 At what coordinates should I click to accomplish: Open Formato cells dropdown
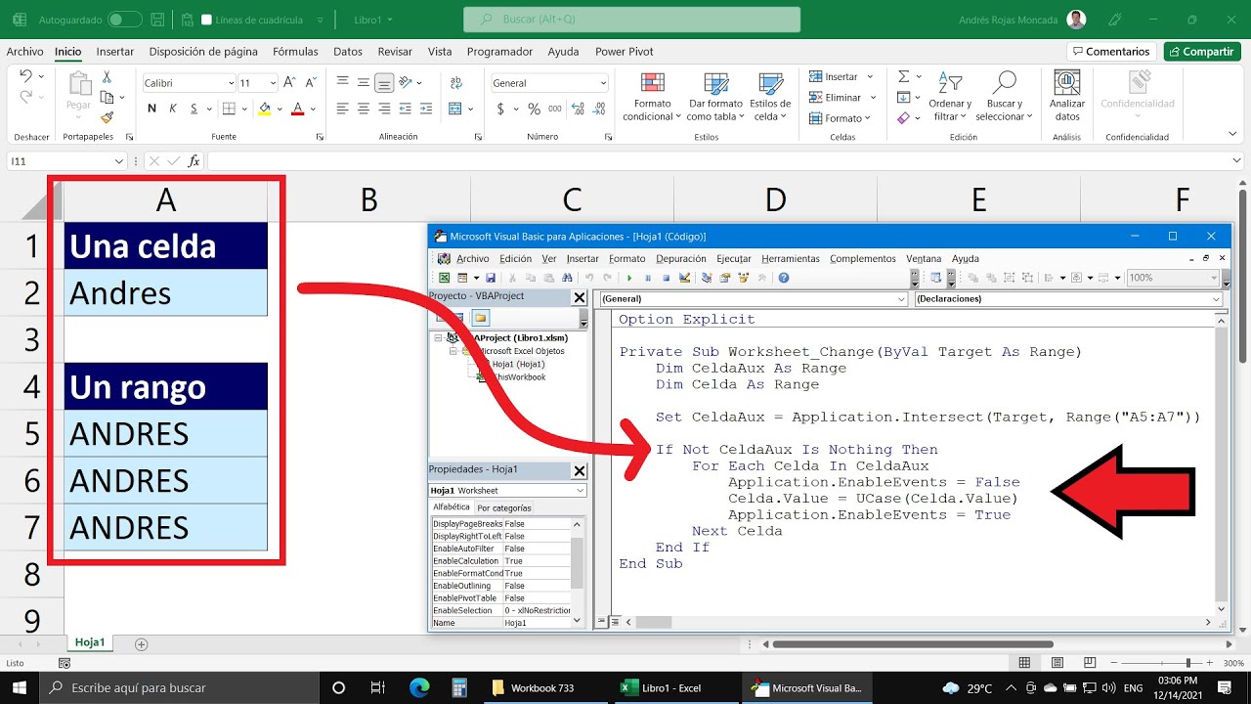tap(839, 118)
